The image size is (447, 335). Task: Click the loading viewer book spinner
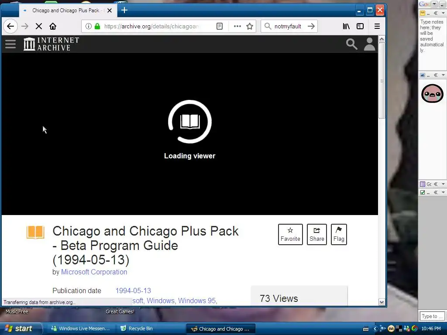[190, 122]
